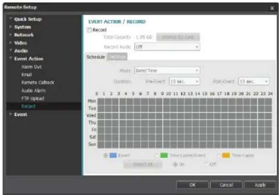Image resolution: width=279 pixels, height=195 pixels.
Task: Switch to the Schedule tab
Action: 96,57
